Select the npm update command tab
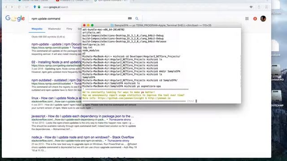The width and height of the screenshot is (287, 161). tap(111, 1)
